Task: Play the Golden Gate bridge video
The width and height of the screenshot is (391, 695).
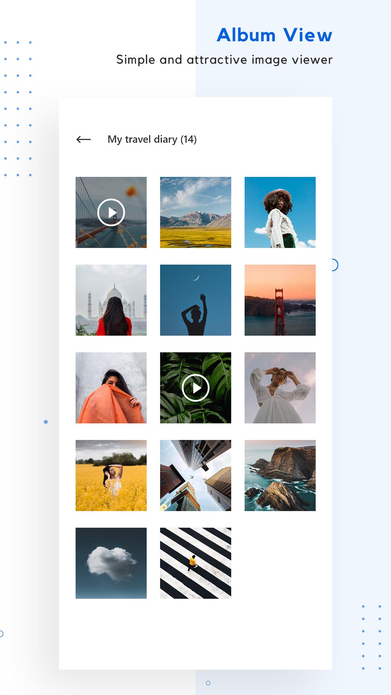Action: point(111,212)
